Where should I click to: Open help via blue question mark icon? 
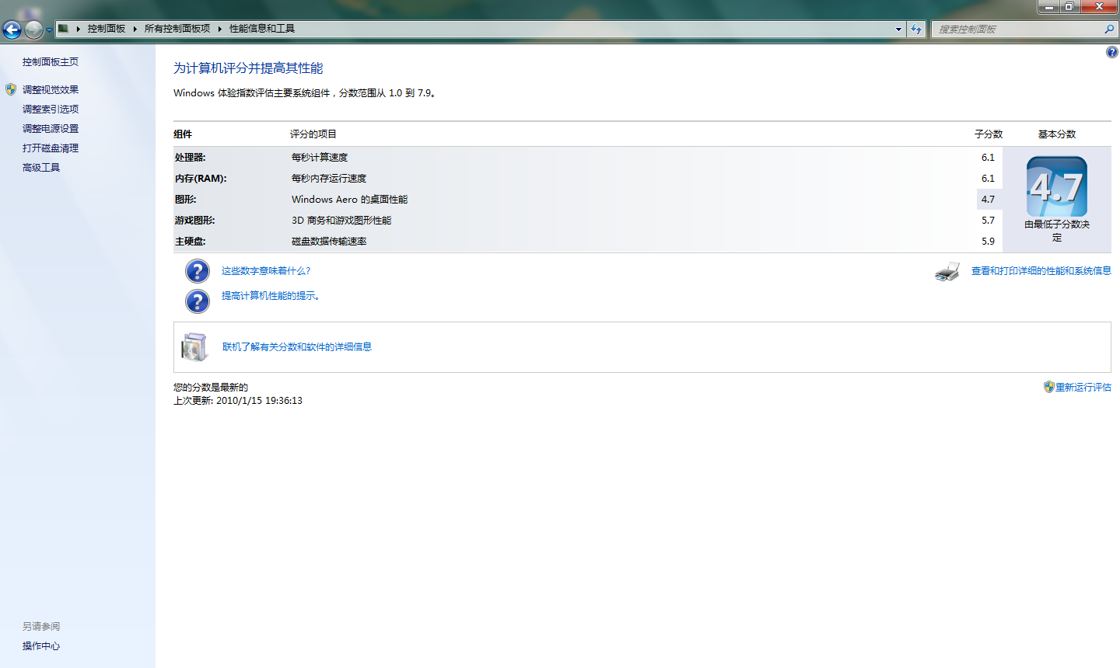pos(1111,52)
